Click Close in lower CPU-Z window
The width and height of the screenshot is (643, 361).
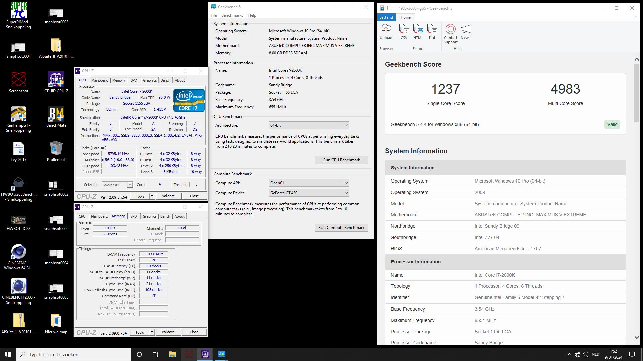tap(194, 332)
